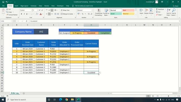Open Find & Select
Image resolution: width=181 pixels, height=102 pixels.
coord(173,12)
